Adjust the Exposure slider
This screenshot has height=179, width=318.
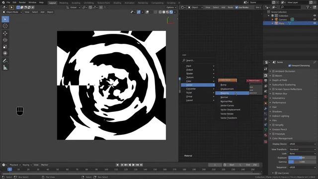click(302, 158)
